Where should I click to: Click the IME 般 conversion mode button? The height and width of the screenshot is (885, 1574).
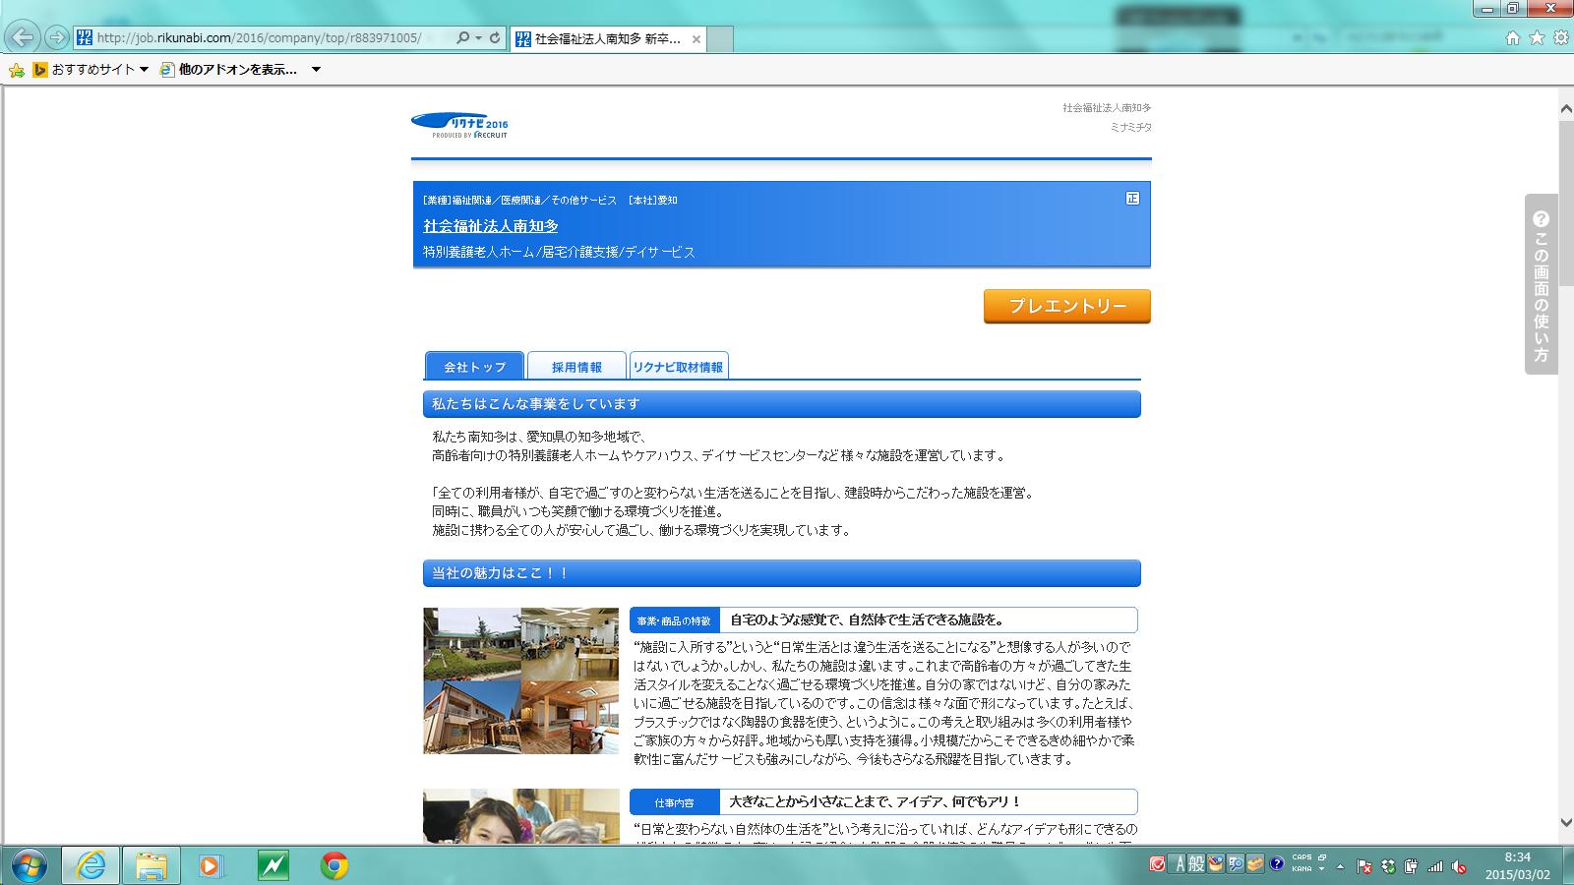pos(1196,864)
